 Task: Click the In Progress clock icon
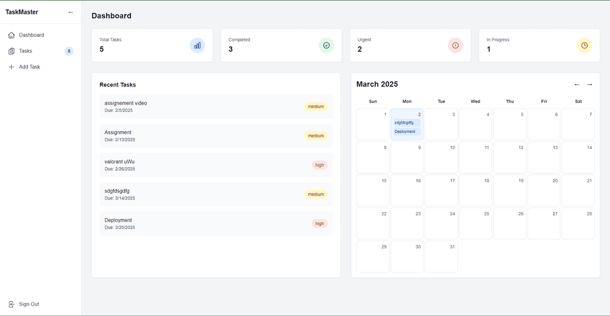pyautogui.click(x=585, y=46)
